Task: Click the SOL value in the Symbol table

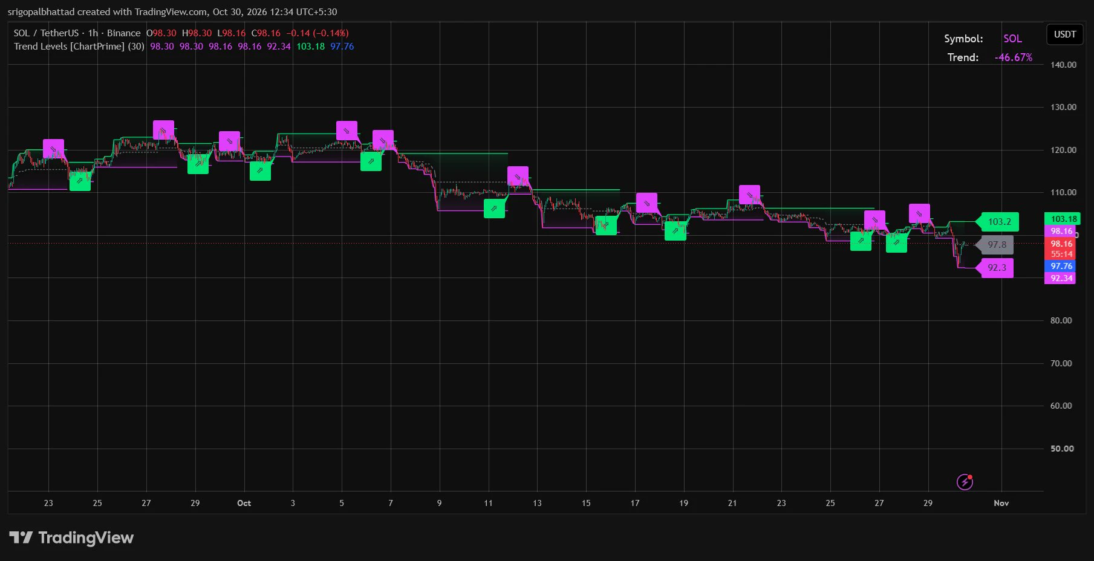Action: pos(1012,39)
